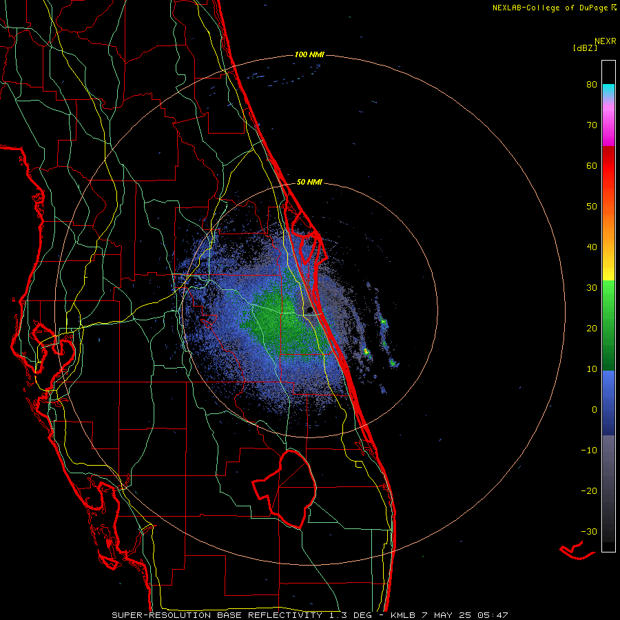The image size is (620, 620).
Task: Click the 10 dBZ scale value
Action: [x=592, y=369]
